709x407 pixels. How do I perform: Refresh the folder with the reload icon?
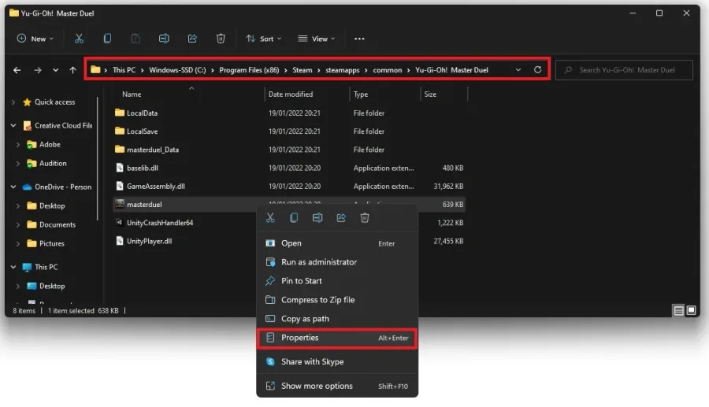pyautogui.click(x=537, y=70)
